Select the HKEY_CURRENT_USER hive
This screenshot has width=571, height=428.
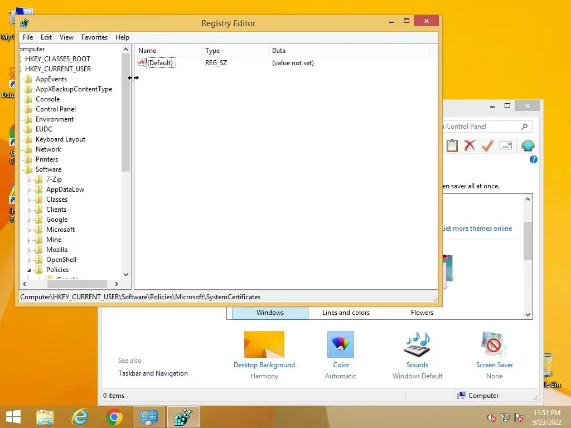tap(58, 69)
